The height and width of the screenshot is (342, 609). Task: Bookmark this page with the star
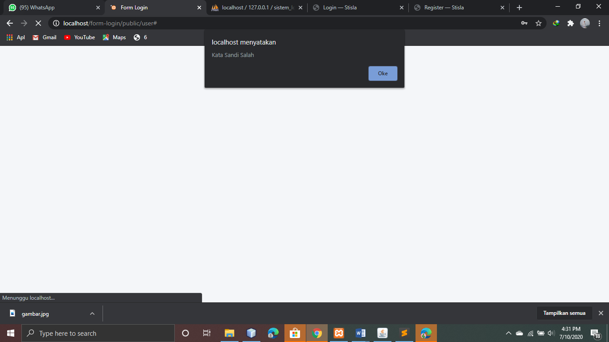pyautogui.click(x=539, y=23)
